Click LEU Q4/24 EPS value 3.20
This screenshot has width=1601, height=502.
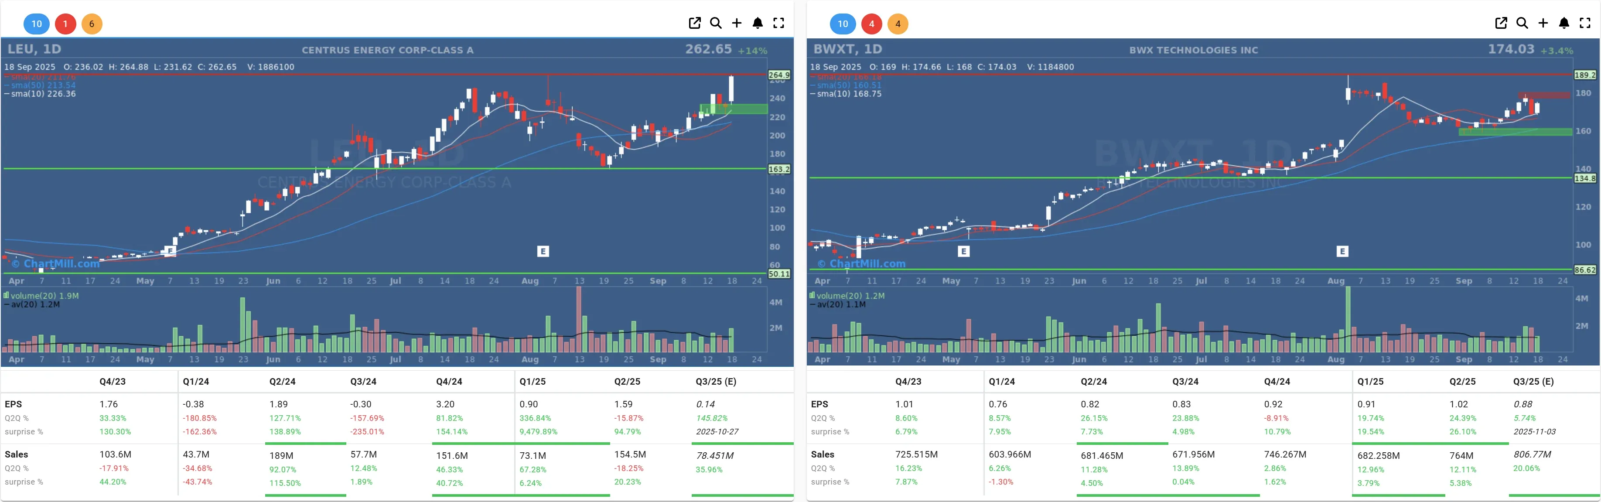pyautogui.click(x=446, y=404)
